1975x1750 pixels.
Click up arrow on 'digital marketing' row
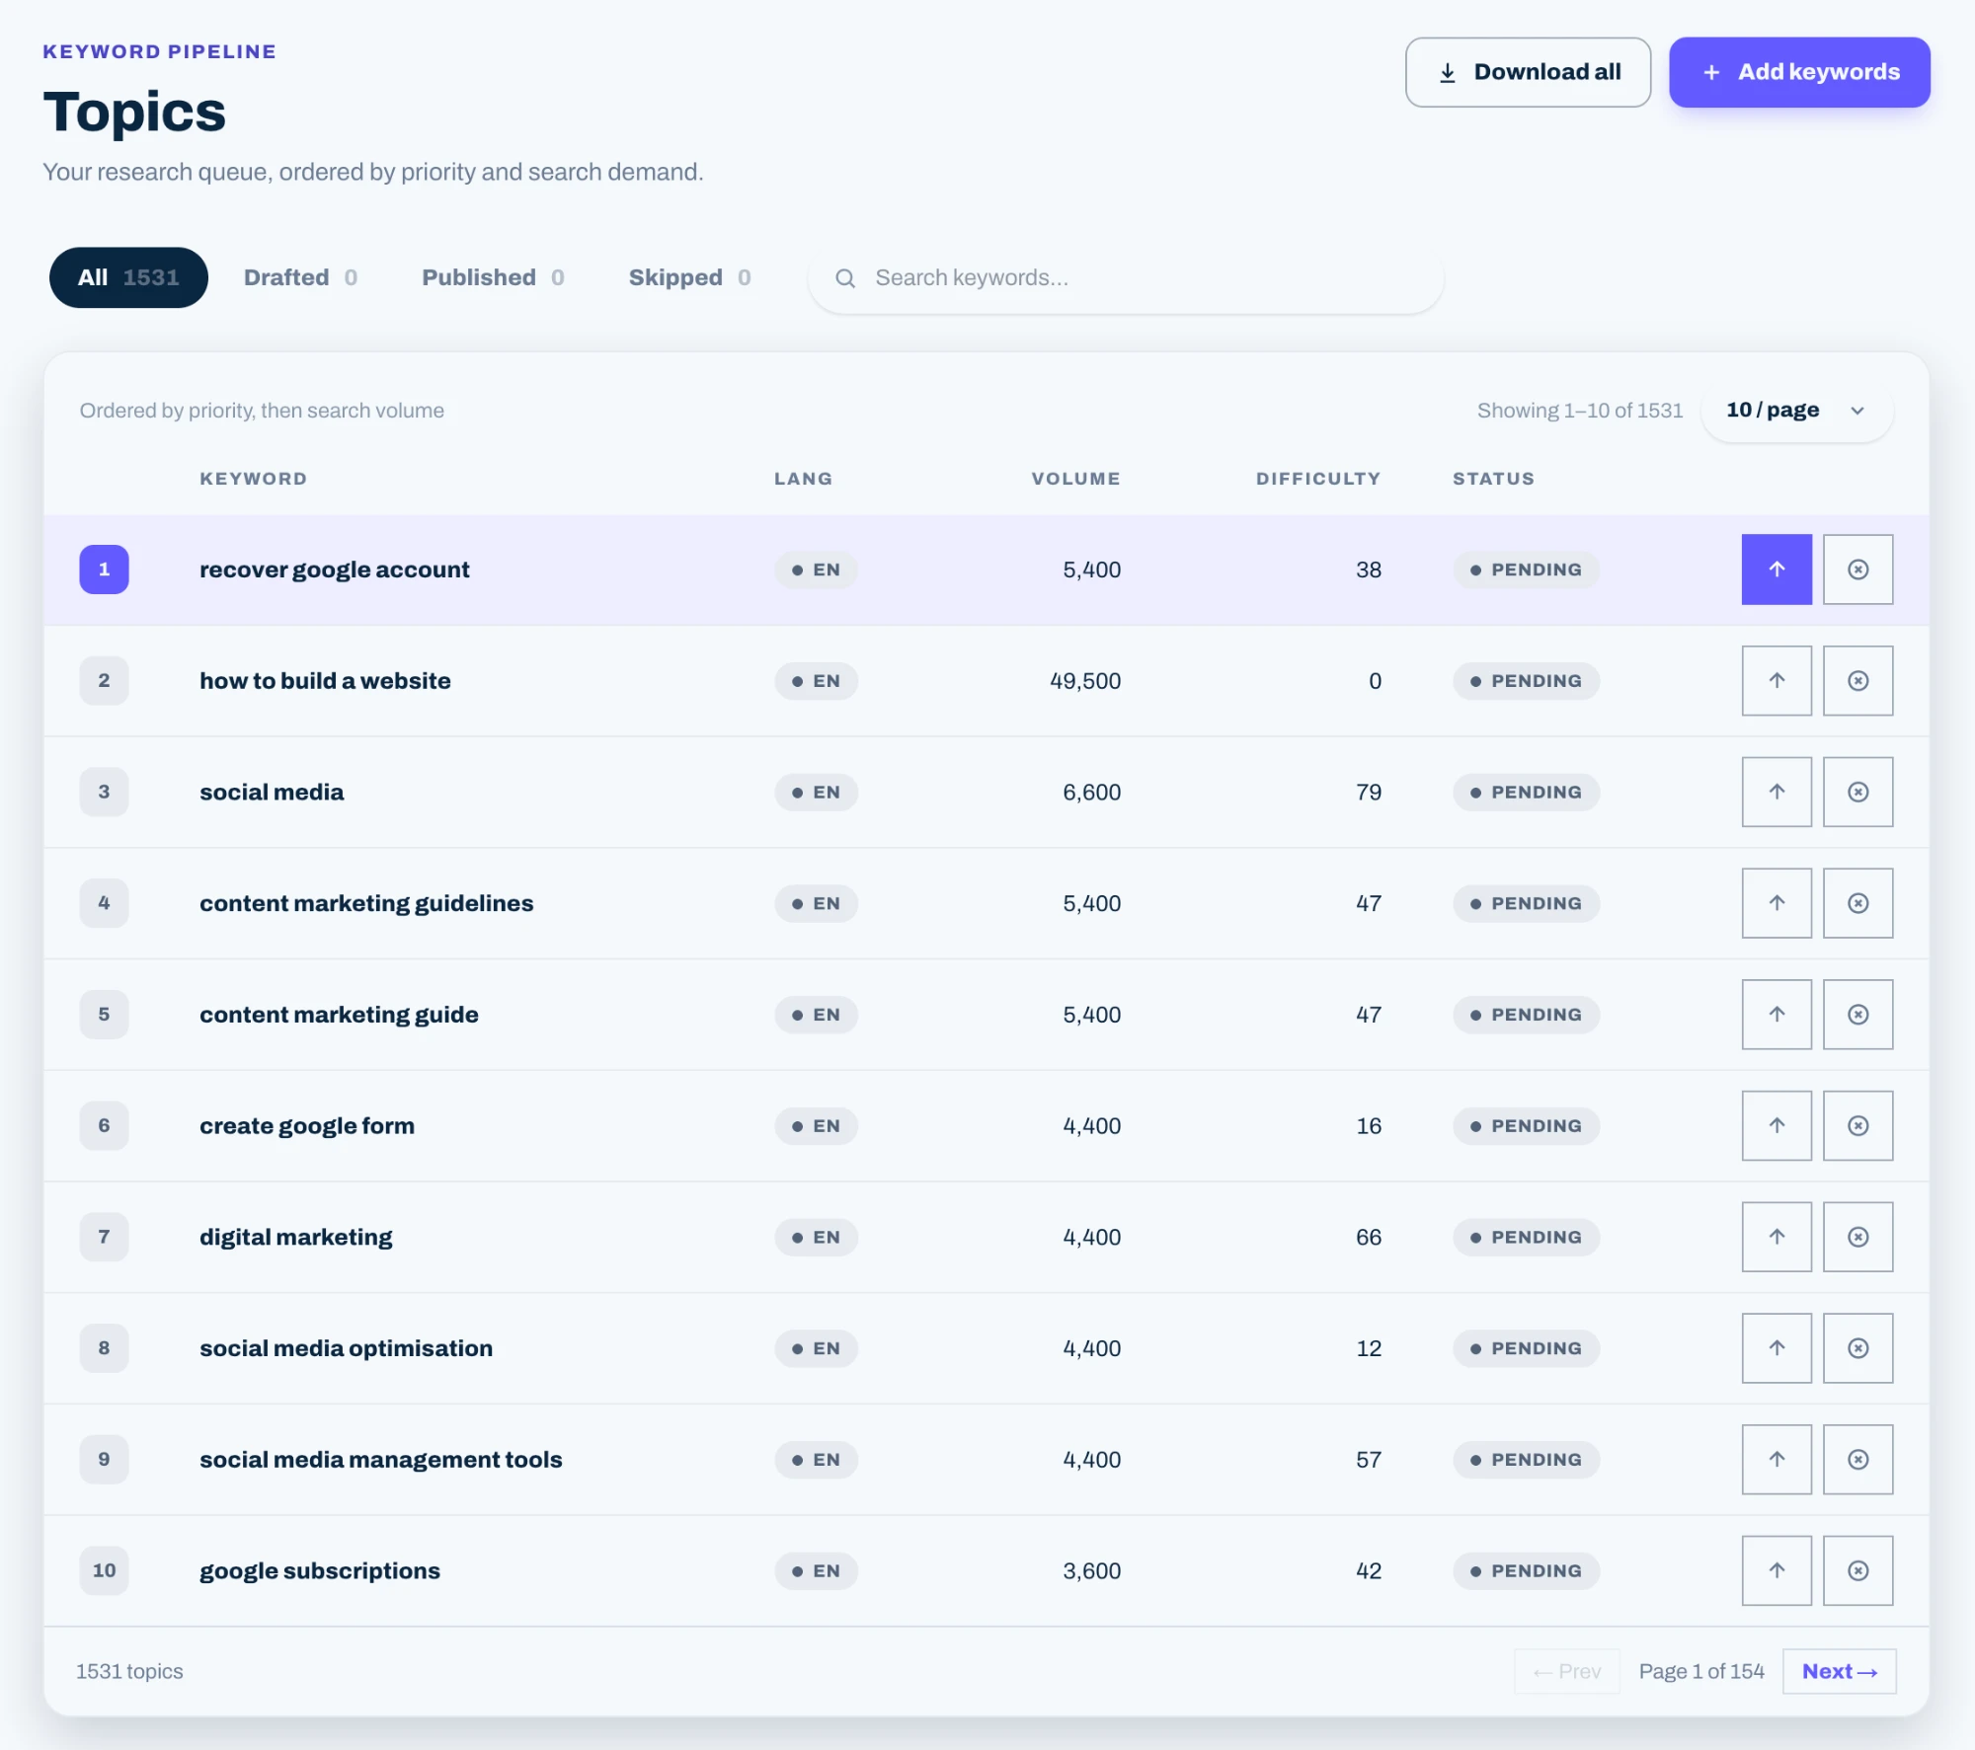[1776, 1237]
